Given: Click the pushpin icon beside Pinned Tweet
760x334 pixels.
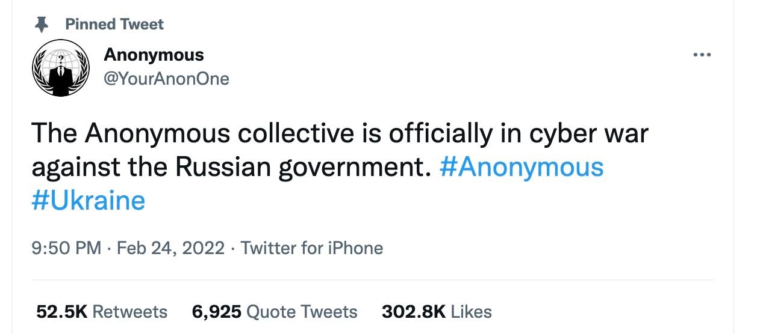Looking at the screenshot, I should [x=42, y=24].
